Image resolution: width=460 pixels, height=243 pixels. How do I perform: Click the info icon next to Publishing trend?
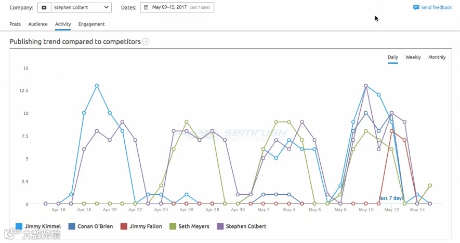[x=146, y=42]
